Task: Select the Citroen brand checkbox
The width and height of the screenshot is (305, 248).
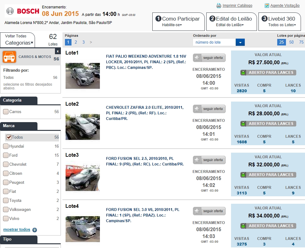Action: (x=6, y=173)
